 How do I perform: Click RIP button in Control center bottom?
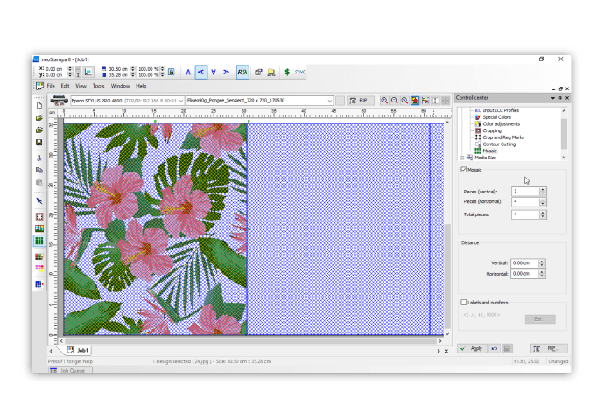tap(549, 349)
